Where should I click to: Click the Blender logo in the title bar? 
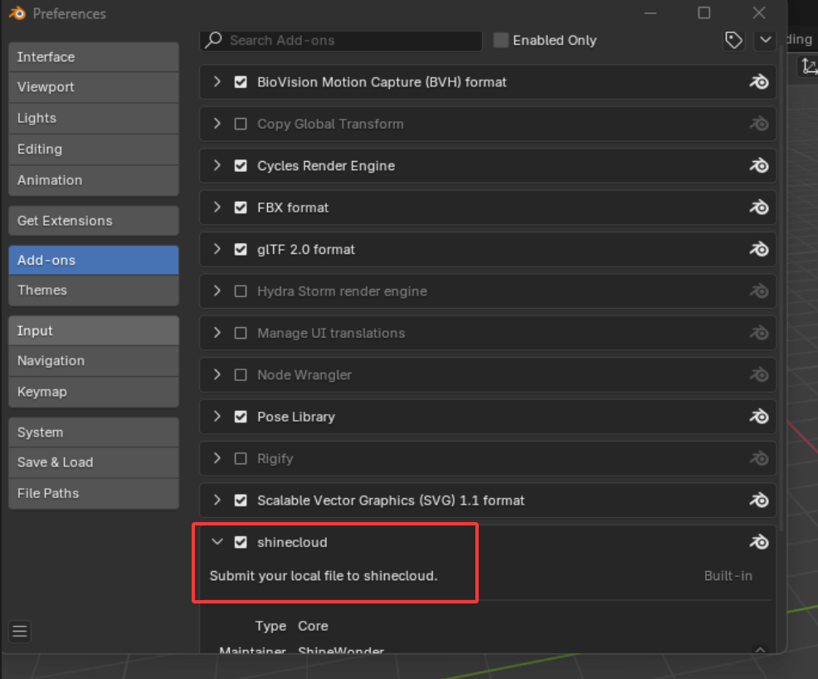15,13
